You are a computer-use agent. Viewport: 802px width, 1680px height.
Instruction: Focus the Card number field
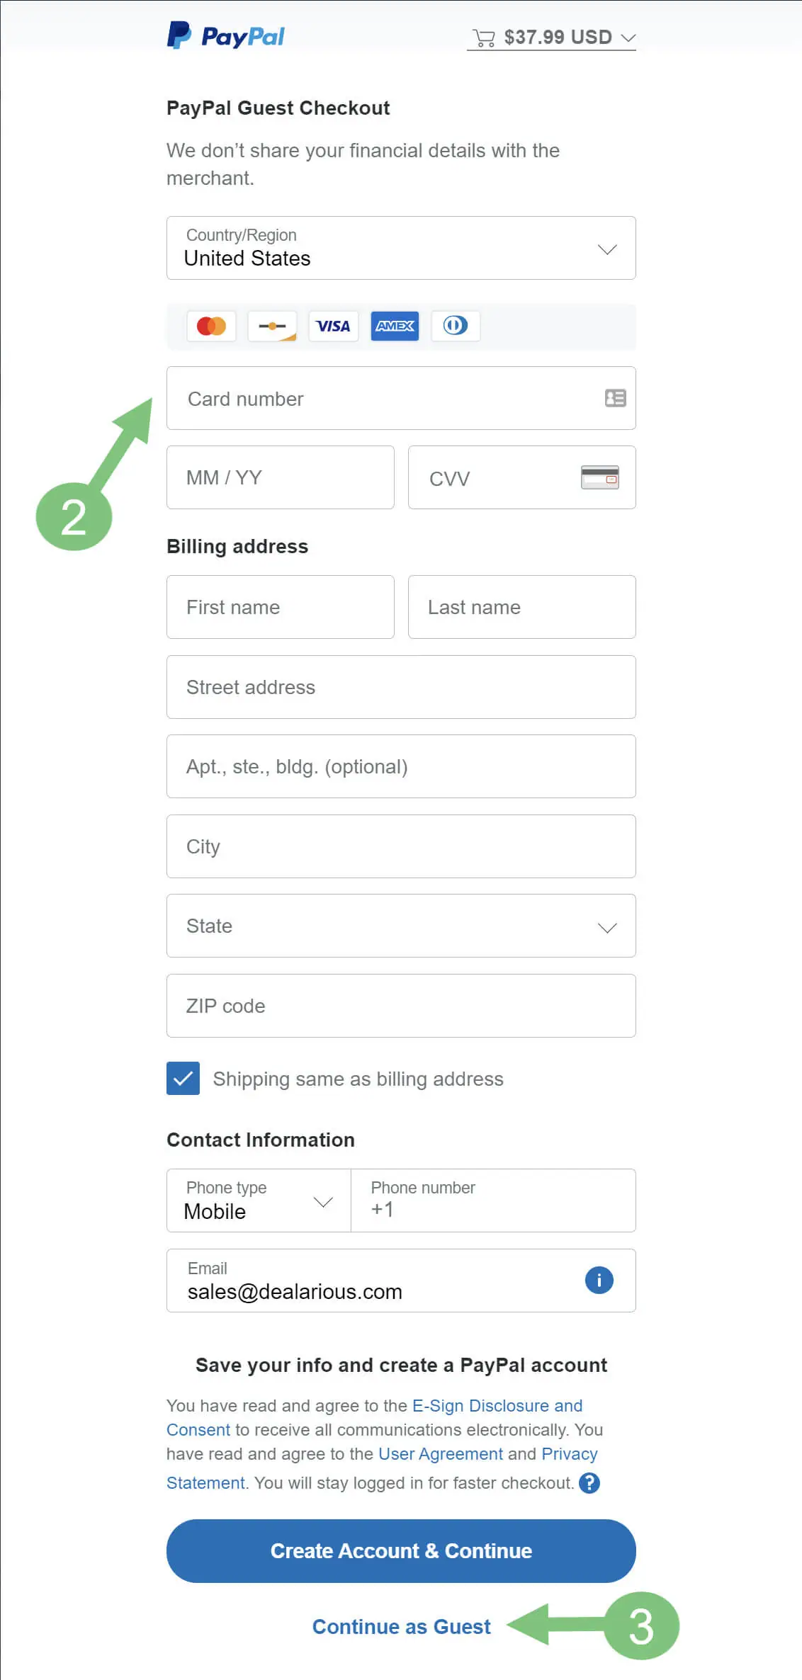(401, 398)
